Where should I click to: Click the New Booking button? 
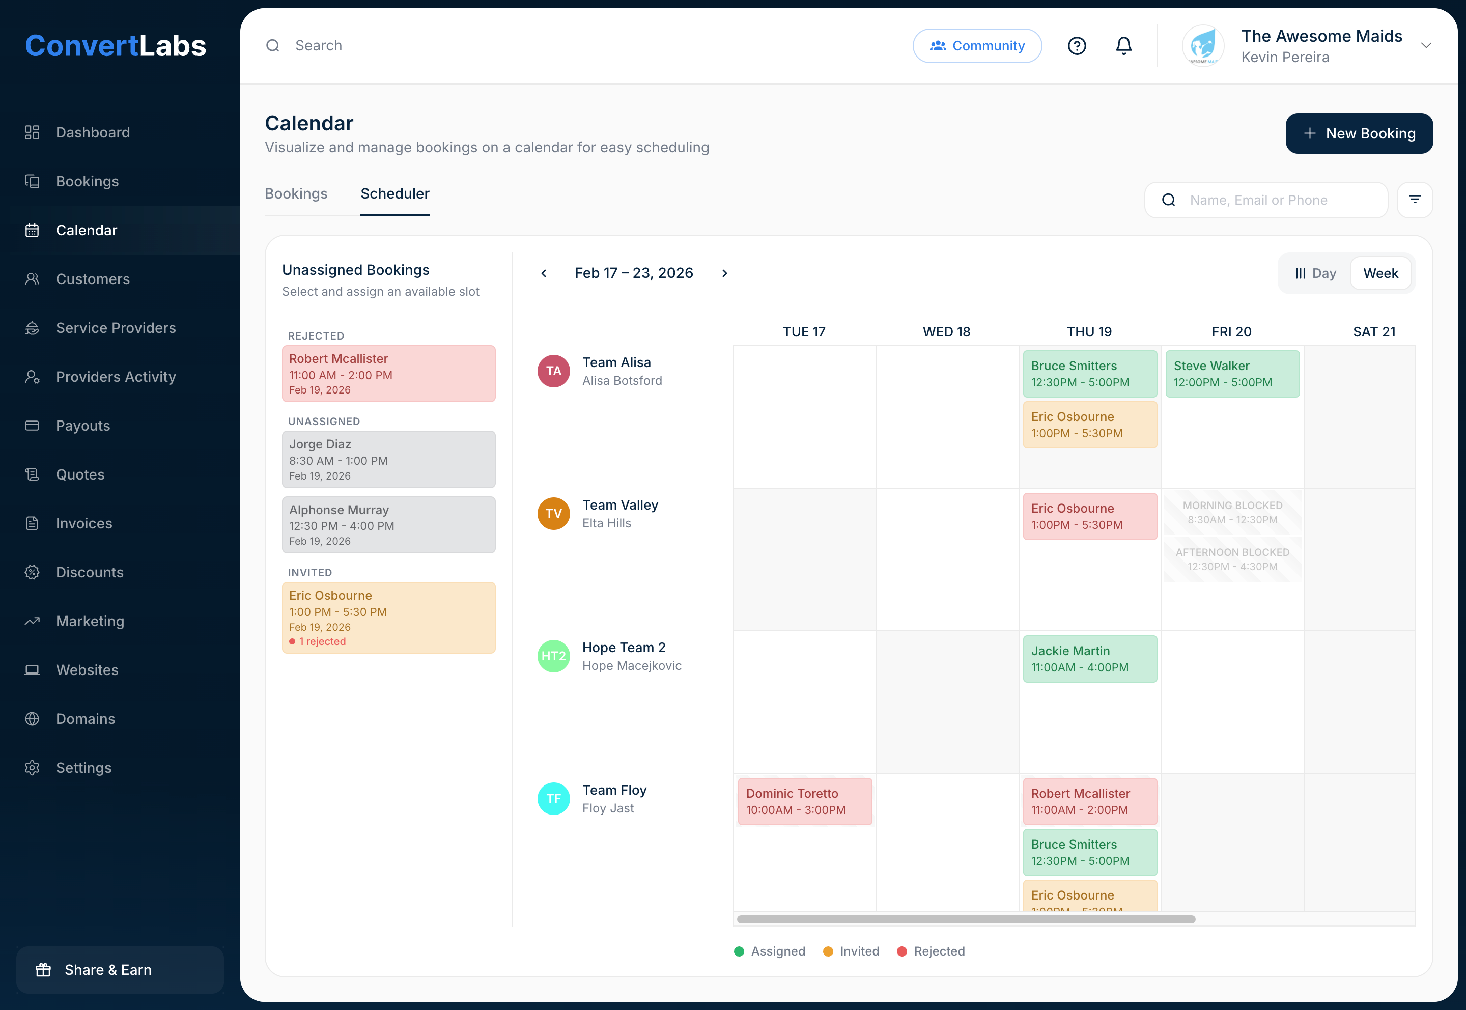click(1359, 133)
